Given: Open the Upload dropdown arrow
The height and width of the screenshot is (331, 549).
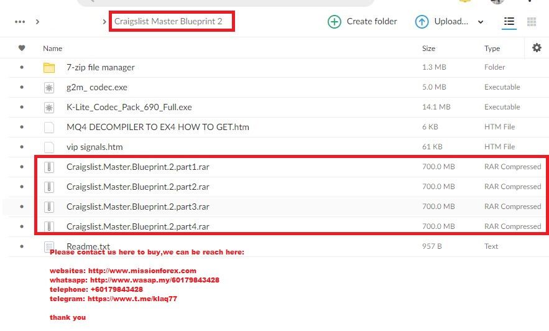Looking at the screenshot, I should (481, 22).
